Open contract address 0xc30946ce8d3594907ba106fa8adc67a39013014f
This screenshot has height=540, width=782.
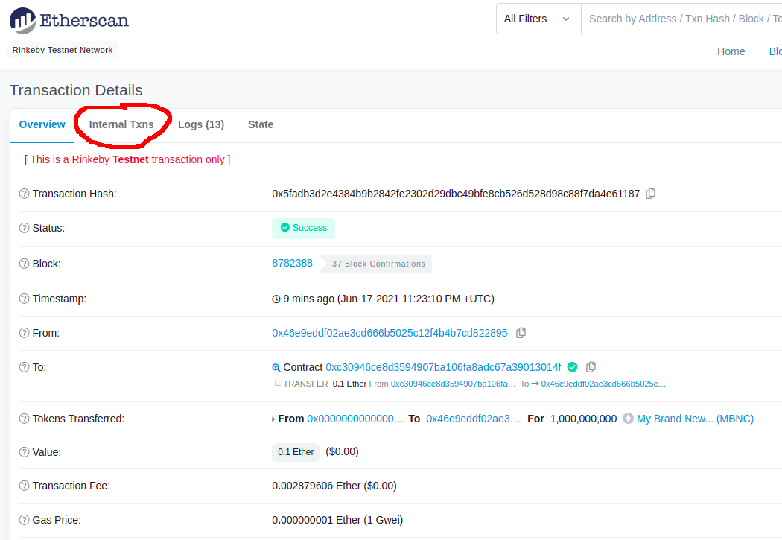443,367
